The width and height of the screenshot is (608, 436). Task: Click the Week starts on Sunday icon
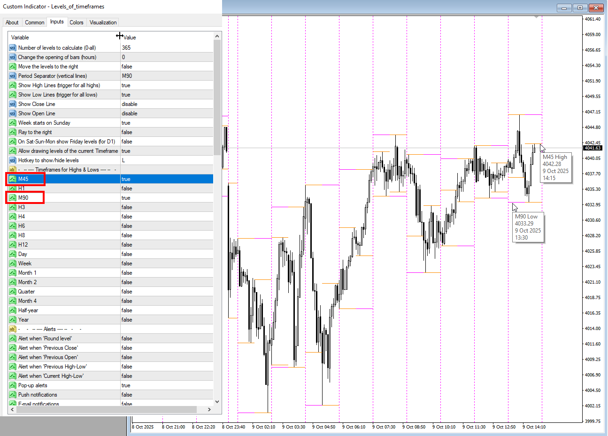coord(13,123)
